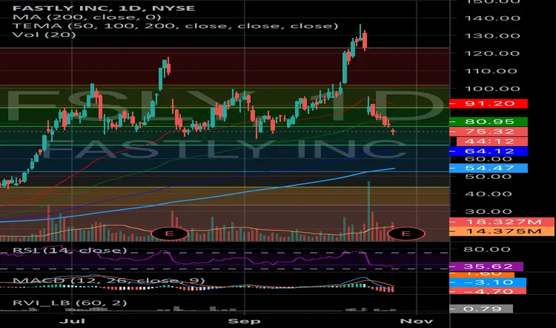Click the 50.00 price axis label

[488, 177]
